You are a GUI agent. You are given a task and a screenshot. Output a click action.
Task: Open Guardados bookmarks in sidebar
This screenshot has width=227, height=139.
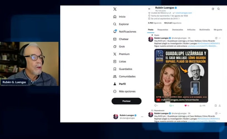123,69
